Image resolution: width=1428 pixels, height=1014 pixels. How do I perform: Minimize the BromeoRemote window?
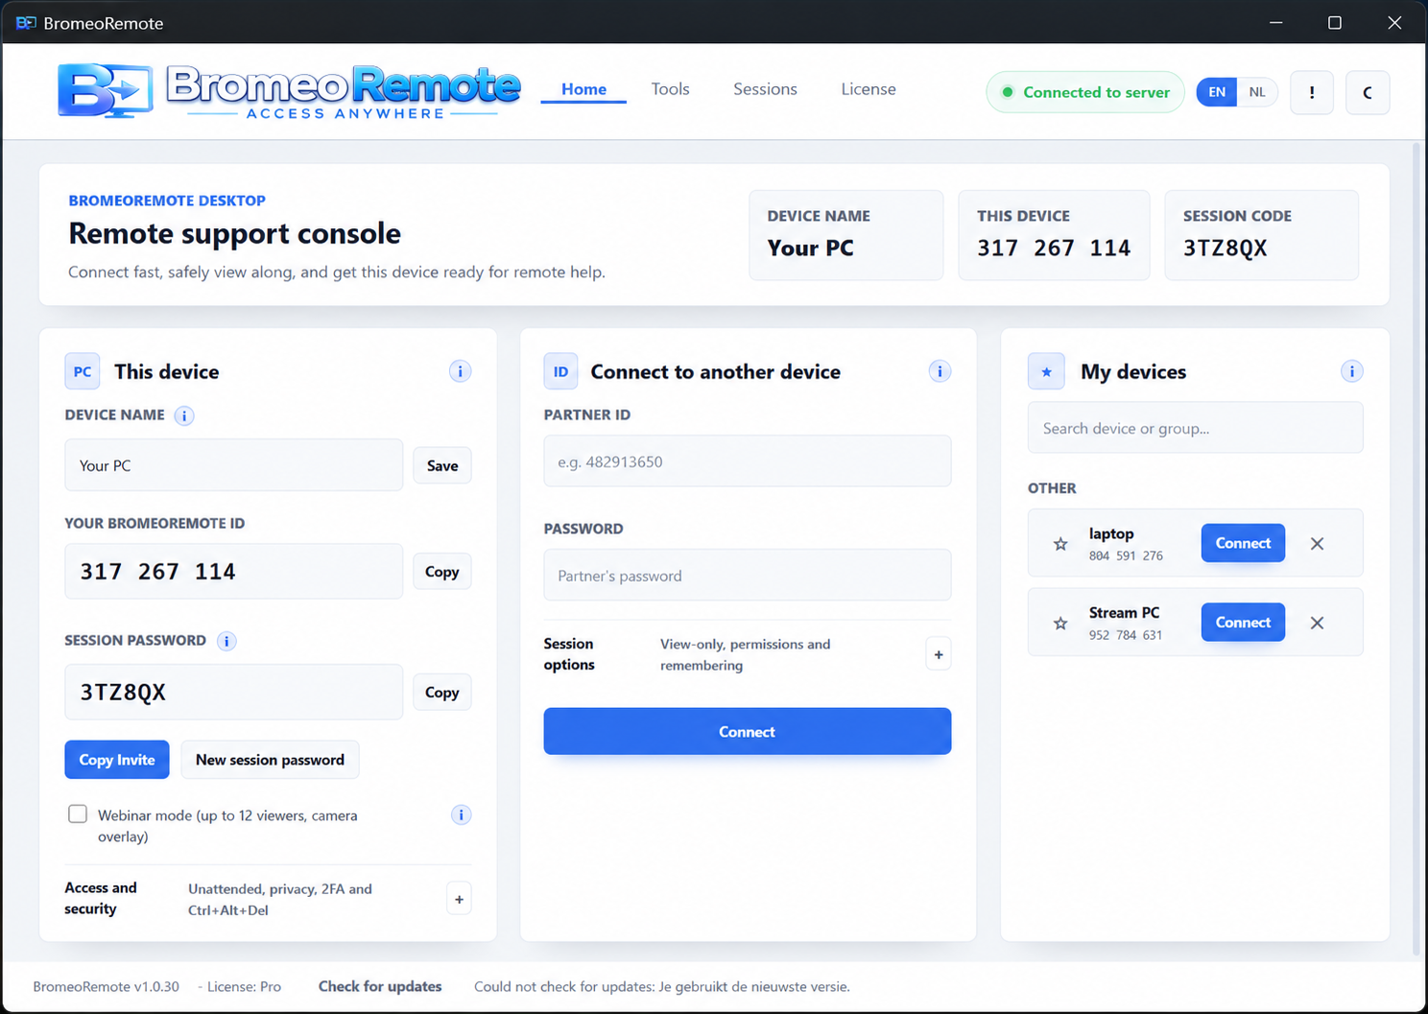point(1275,22)
